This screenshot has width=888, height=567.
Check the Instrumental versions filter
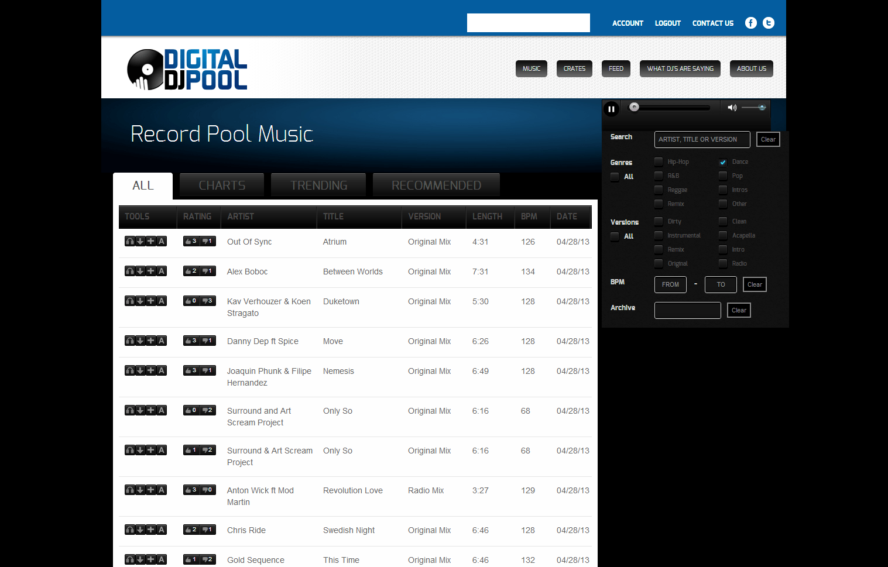658,235
